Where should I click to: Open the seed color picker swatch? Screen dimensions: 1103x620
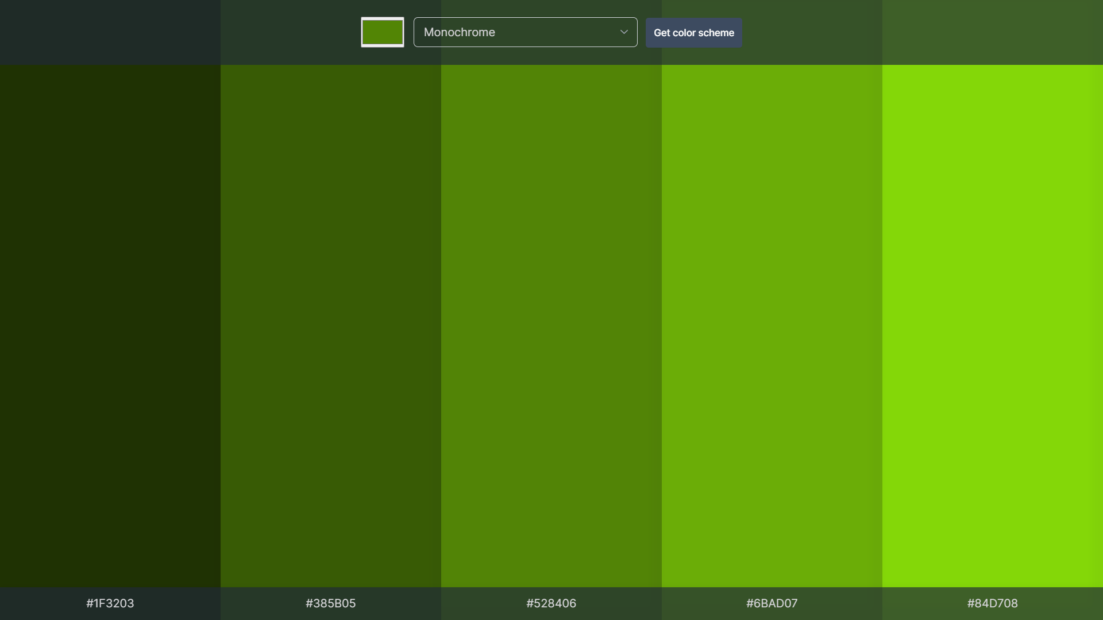tap(382, 32)
